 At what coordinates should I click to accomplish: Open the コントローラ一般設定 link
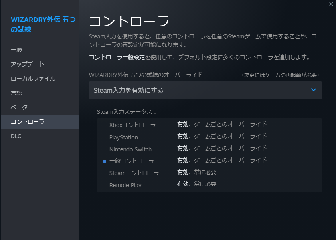[x=117, y=57]
